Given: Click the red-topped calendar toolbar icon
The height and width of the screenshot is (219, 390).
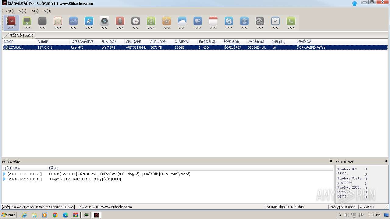Looking at the screenshot, I should click(x=213, y=23).
